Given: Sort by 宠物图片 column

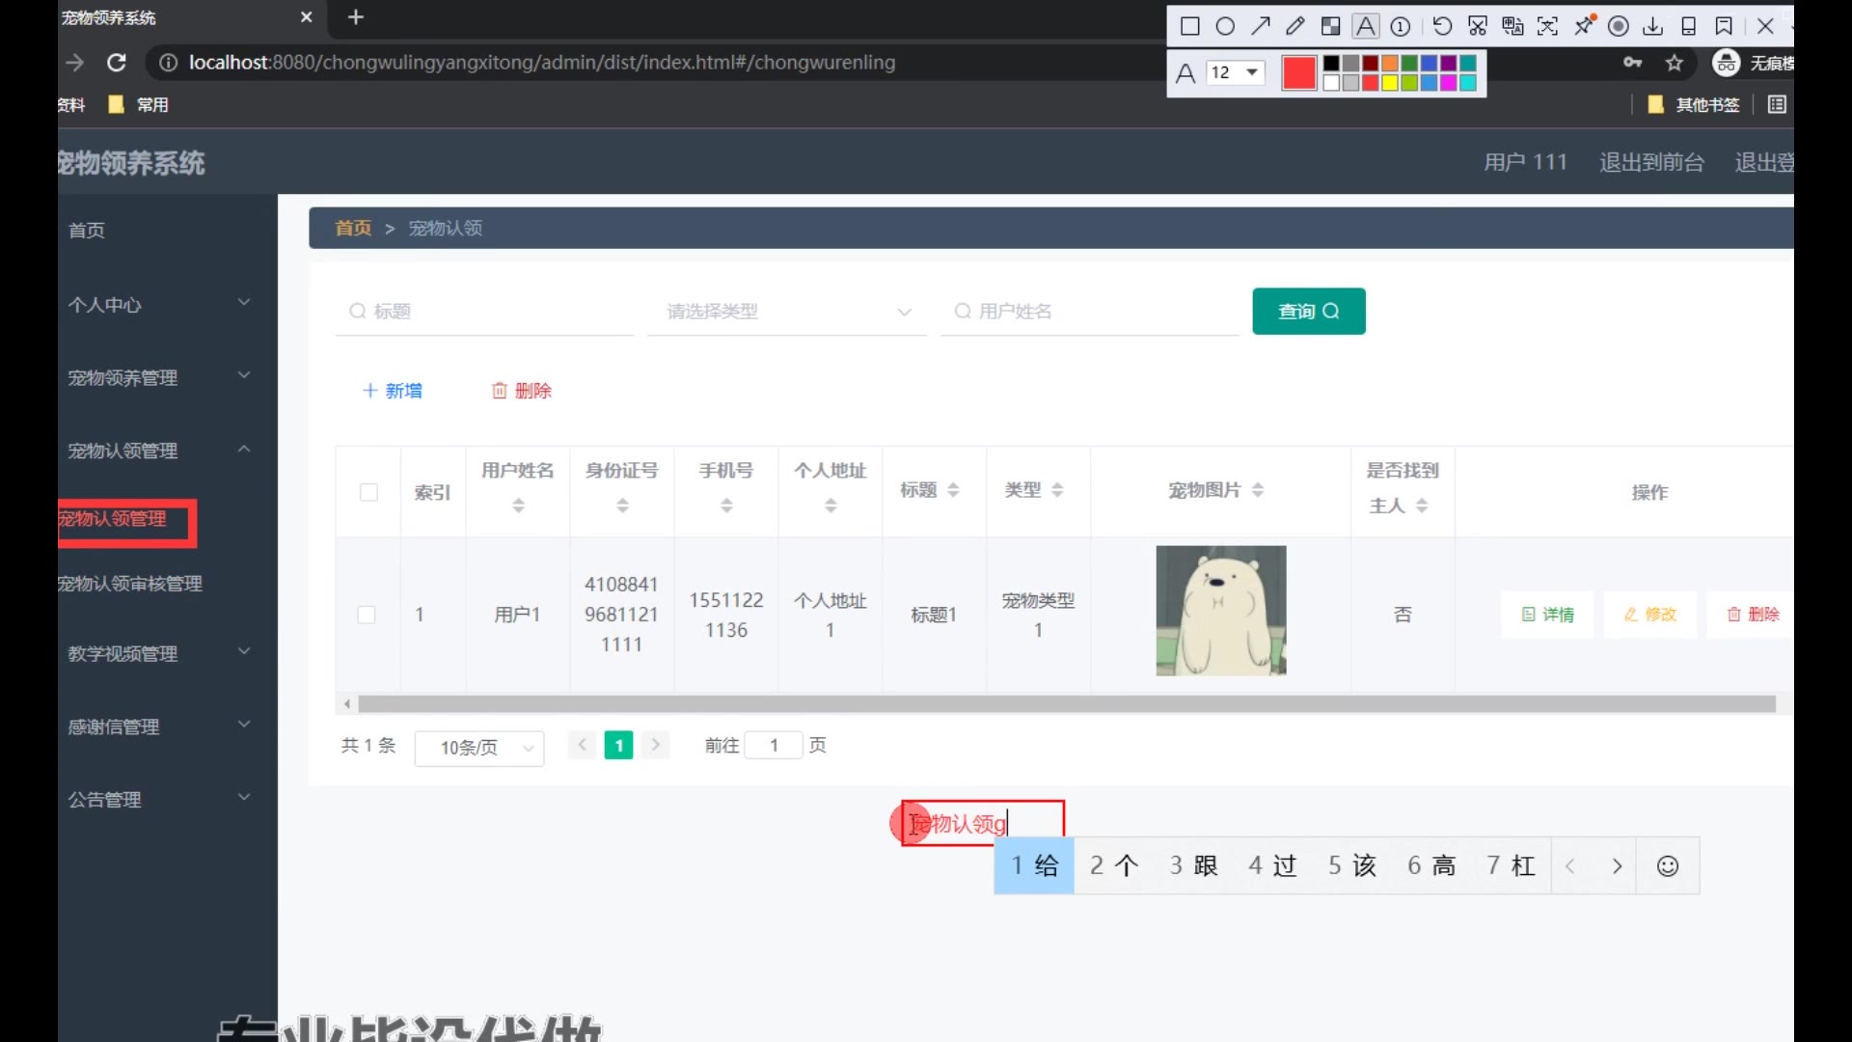Looking at the screenshot, I should click(1257, 490).
